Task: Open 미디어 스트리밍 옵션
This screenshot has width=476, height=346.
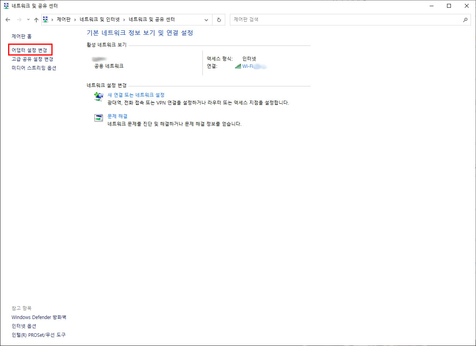Action: pyautogui.click(x=34, y=68)
